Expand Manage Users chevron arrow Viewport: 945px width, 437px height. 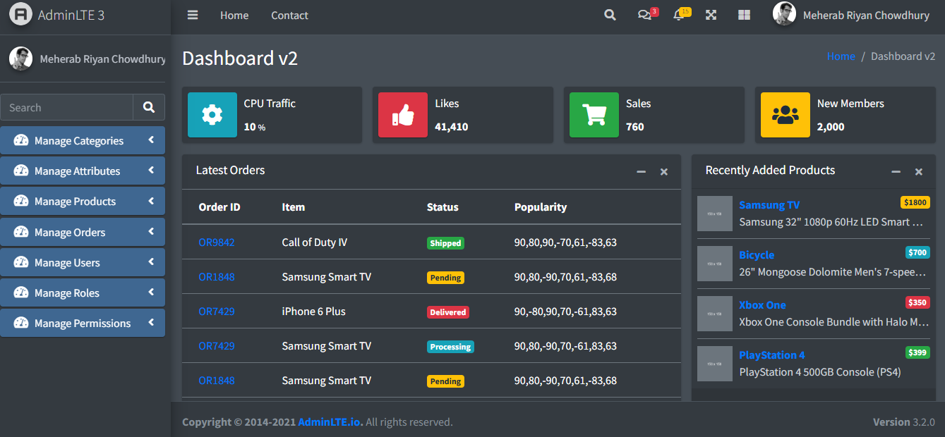[x=151, y=262]
